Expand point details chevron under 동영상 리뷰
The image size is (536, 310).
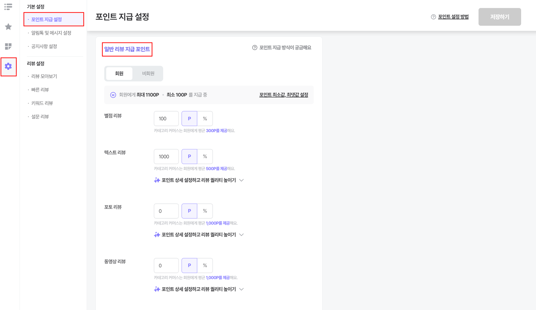242,289
